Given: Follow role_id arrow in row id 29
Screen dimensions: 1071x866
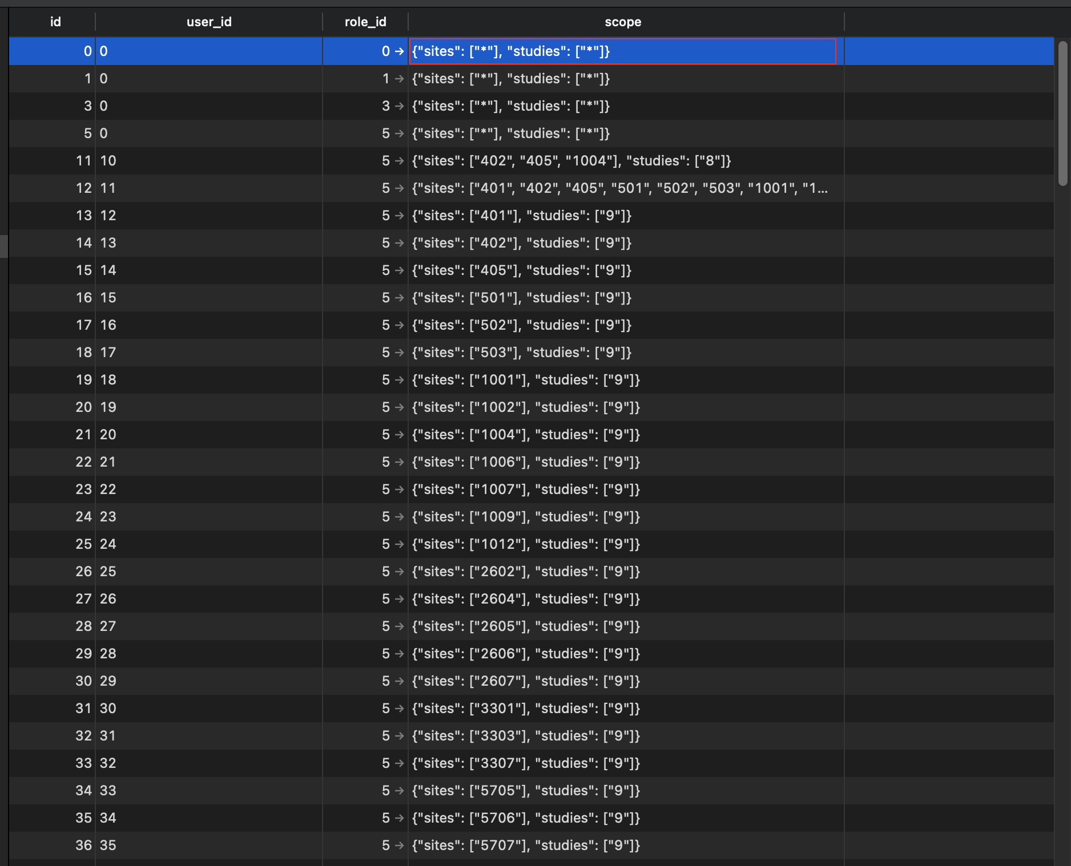Looking at the screenshot, I should tap(399, 654).
